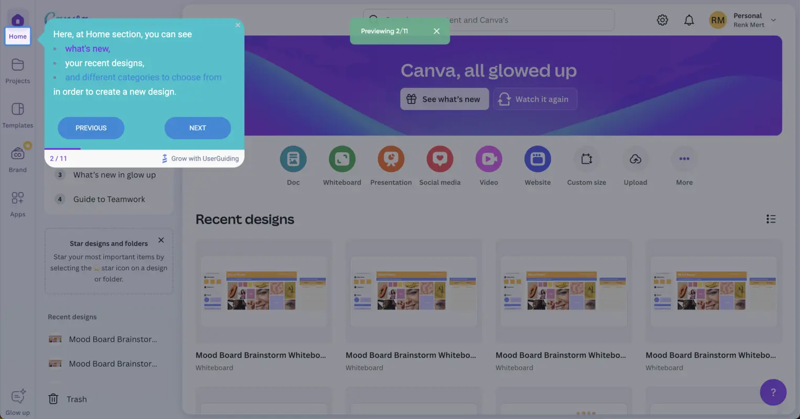Screen dimensions: 800x419
Task: Show More design categories
Action: click(x=684, y=159)
